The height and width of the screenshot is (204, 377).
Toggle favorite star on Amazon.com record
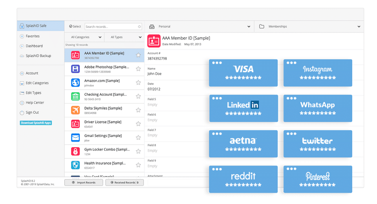point(138,82)
